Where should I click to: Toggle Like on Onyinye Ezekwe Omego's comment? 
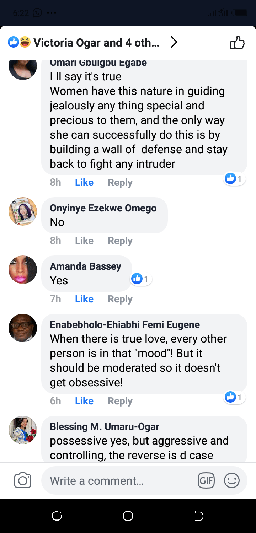tap(84, 241)
